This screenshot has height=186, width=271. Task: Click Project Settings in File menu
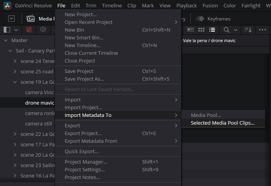(84, 169)
